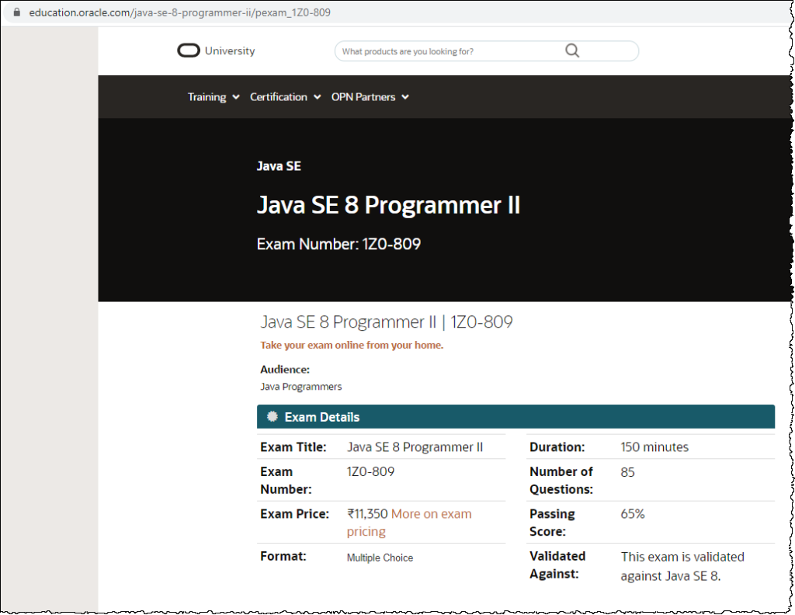Click the search magnifier icon

pyautogui.click(x=572, y=50)
